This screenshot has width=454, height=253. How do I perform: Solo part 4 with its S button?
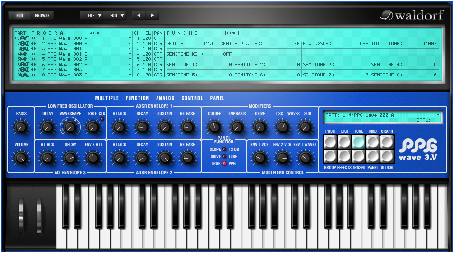pos(27,54)
